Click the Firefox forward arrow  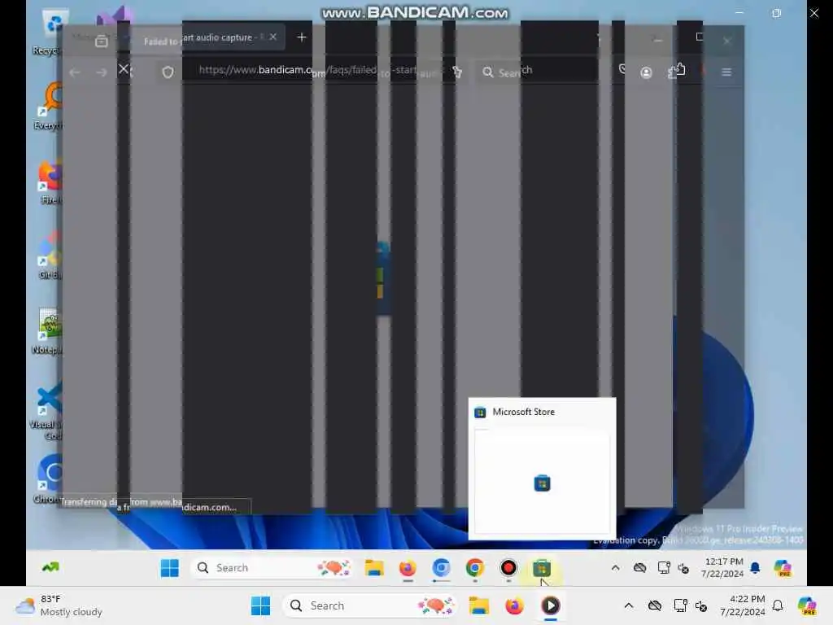(x=101, y=72)
